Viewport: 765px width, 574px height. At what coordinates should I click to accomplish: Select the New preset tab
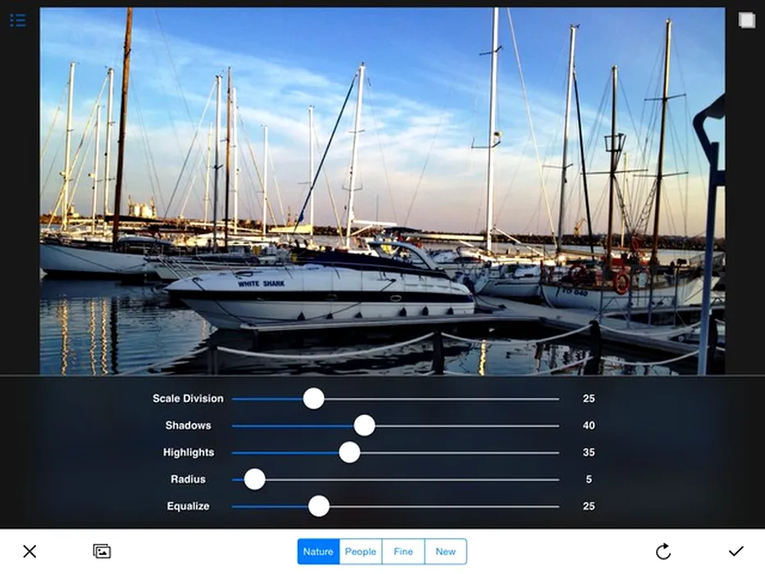click(x=445, y=552)
